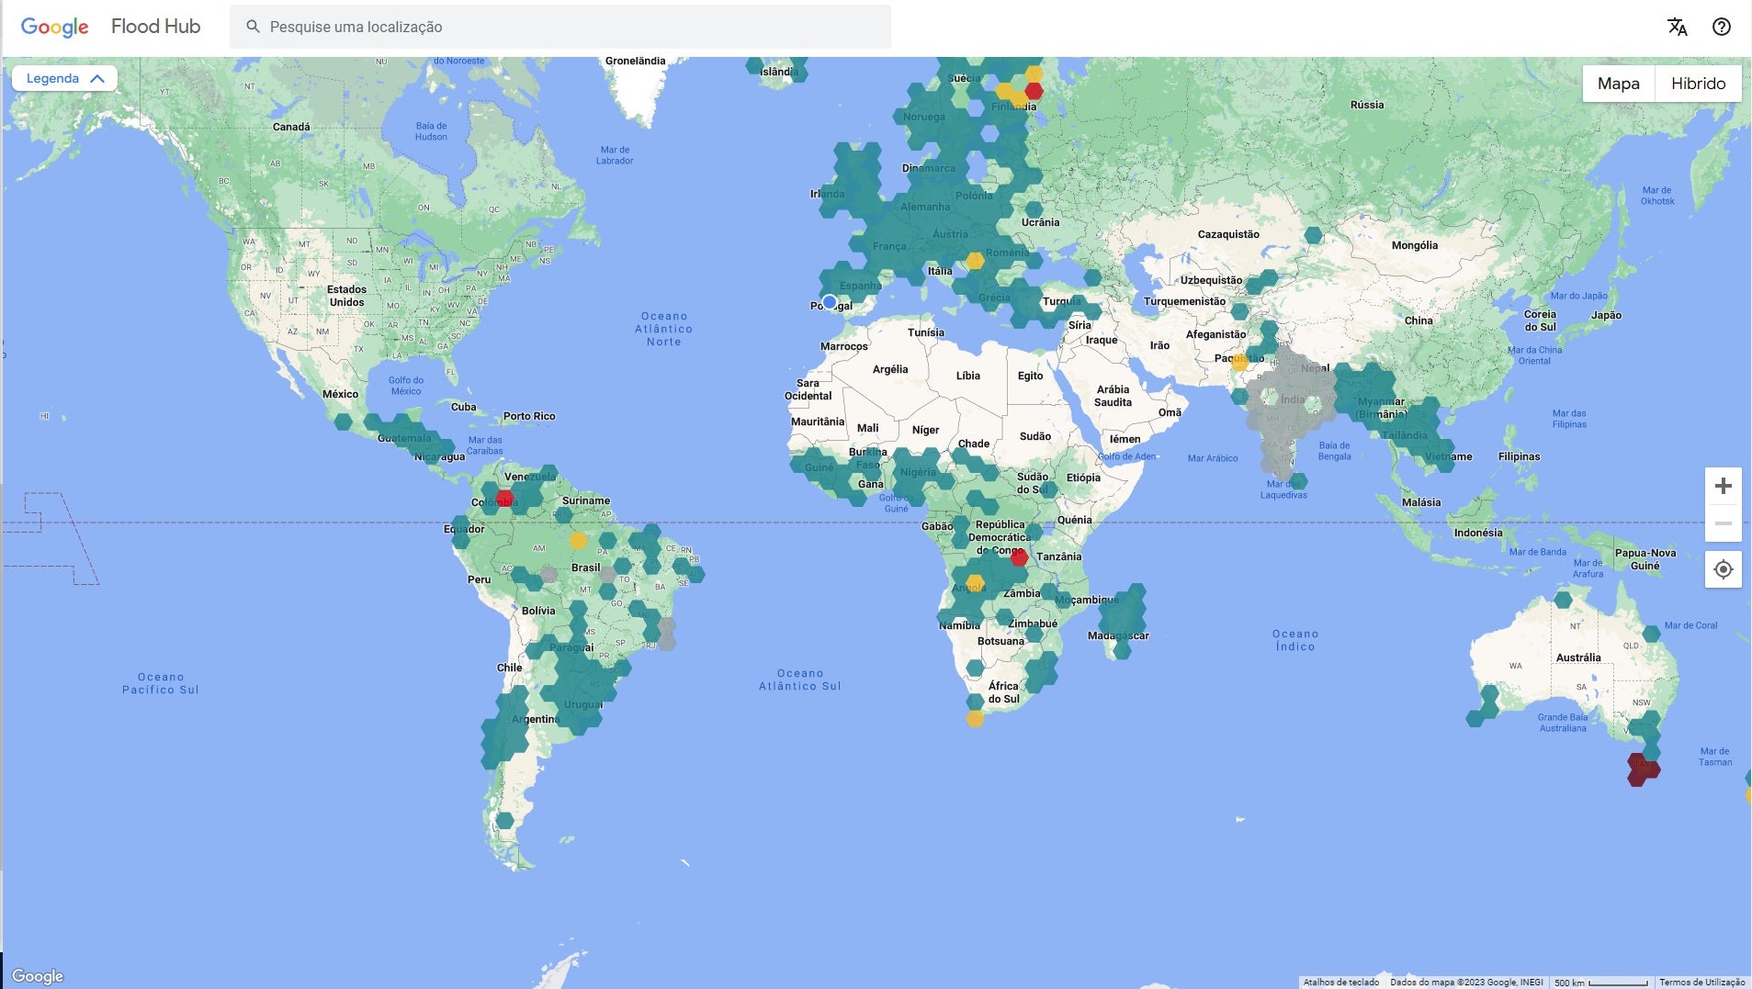Image resolution: width=1752 pixels, height=989 pixels.
Task: Click the Flood Hub title
Action: [x=155, y=27]
